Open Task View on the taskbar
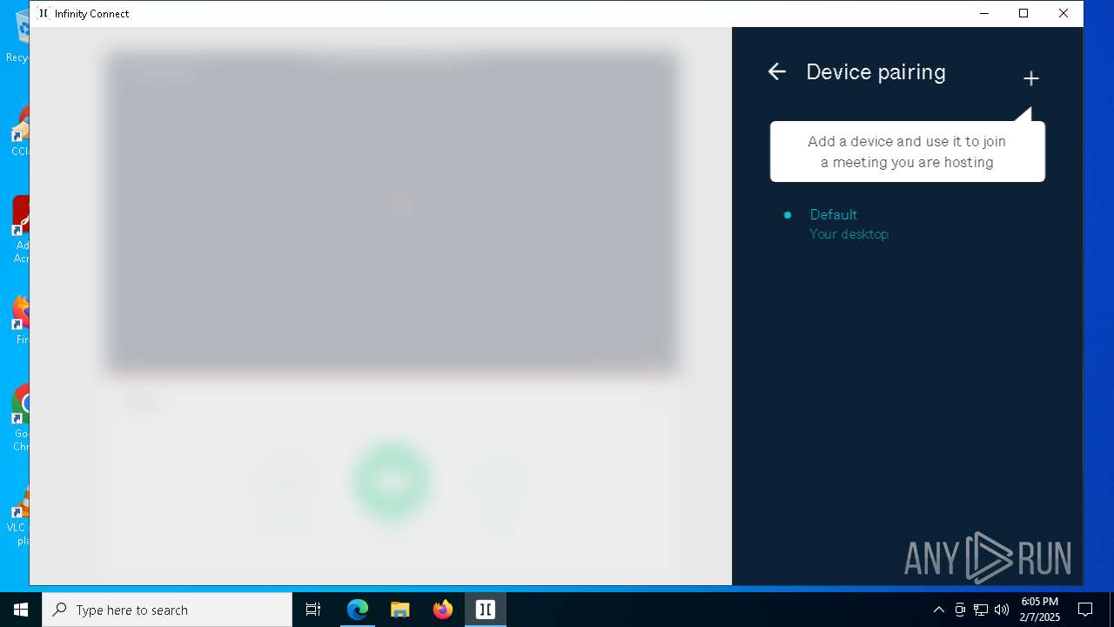 click(313, 610)
